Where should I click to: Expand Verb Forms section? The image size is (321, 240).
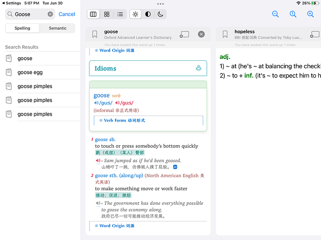click(x=122, y=120)
